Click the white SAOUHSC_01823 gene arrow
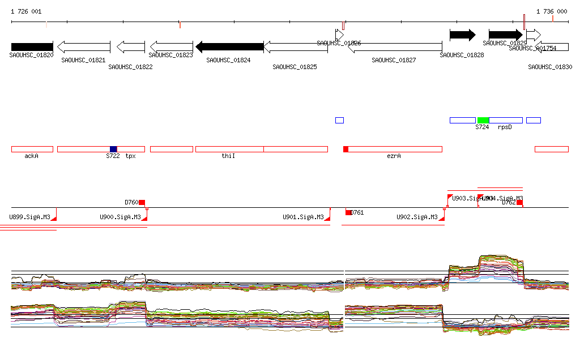 point(171,47)
